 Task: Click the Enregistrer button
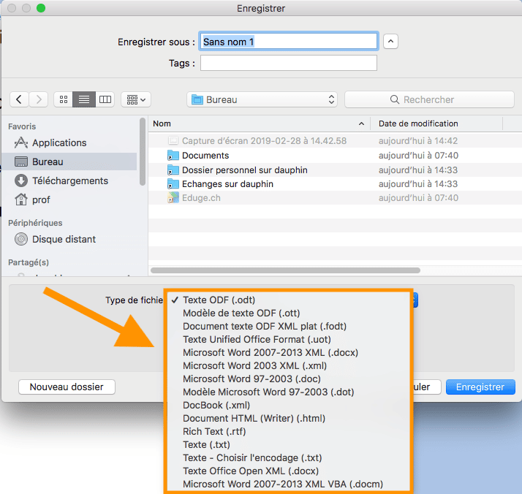pyautogui.click(x=480, y=387)
